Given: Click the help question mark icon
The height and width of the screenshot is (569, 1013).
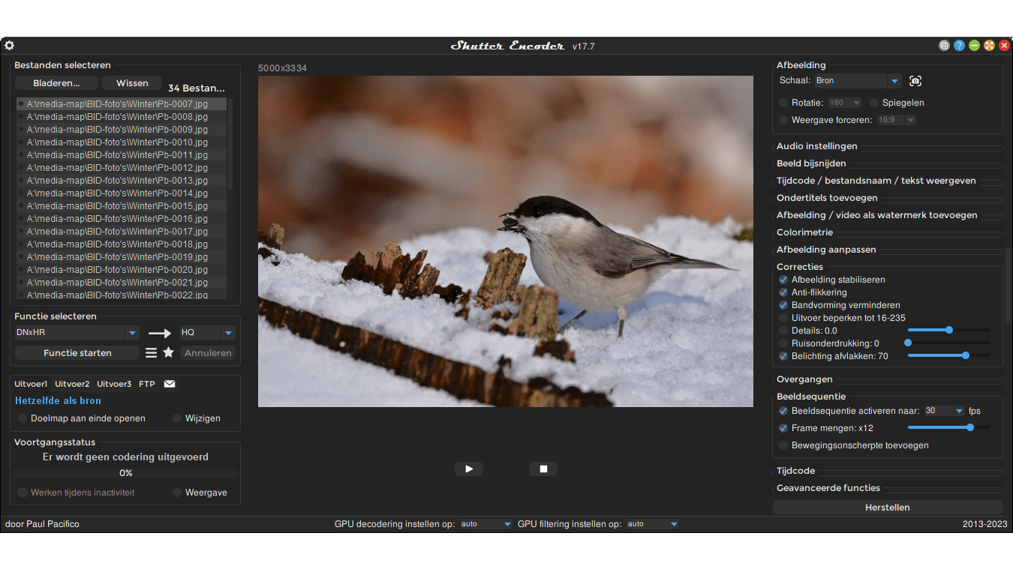Looking at the screenshot, I should point(959,46).
